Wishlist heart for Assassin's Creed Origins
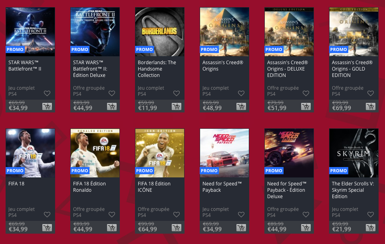 241,93
